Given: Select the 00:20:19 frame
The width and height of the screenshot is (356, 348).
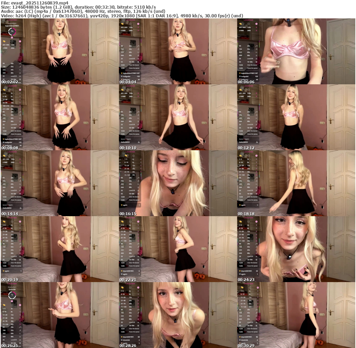Looking at the screenshot, I should tap(60, 249).
